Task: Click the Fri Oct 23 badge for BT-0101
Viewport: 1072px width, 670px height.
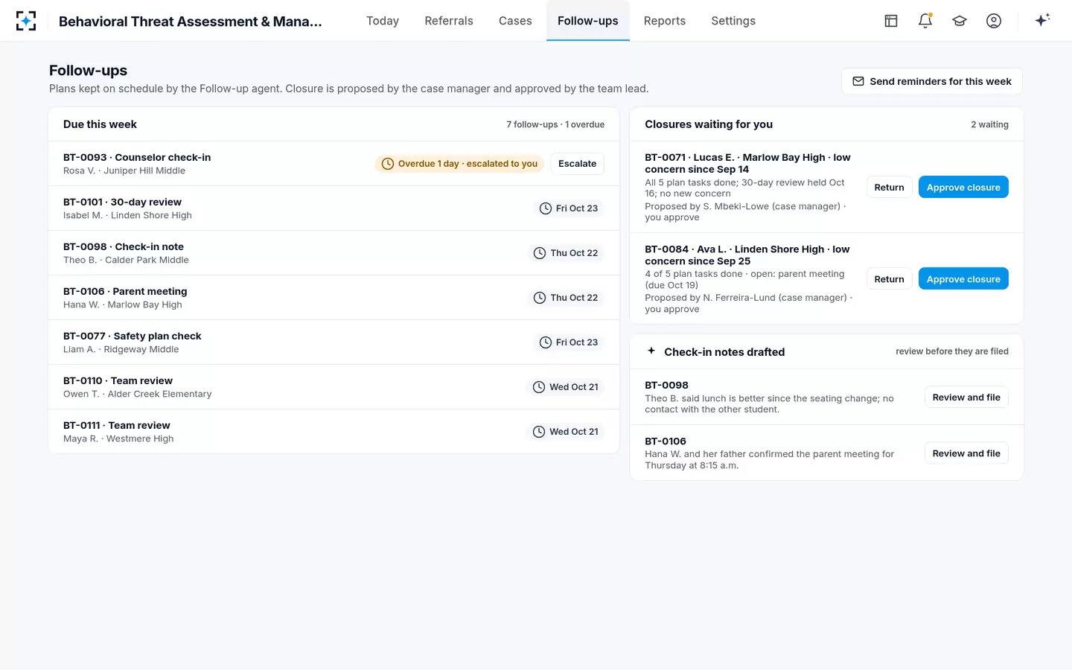Action: [569, 208]
